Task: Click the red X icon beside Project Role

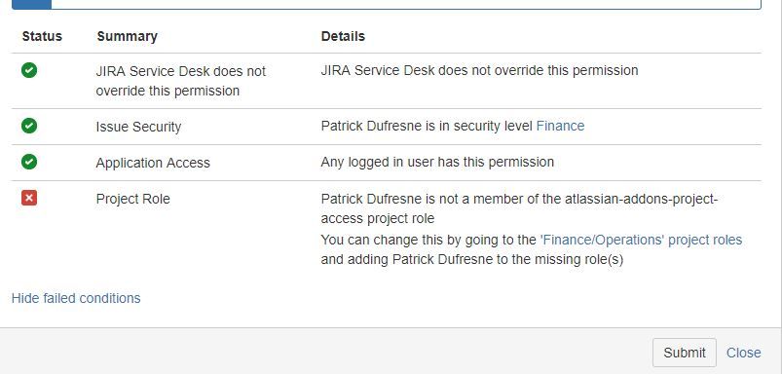Action: (29, 198)
